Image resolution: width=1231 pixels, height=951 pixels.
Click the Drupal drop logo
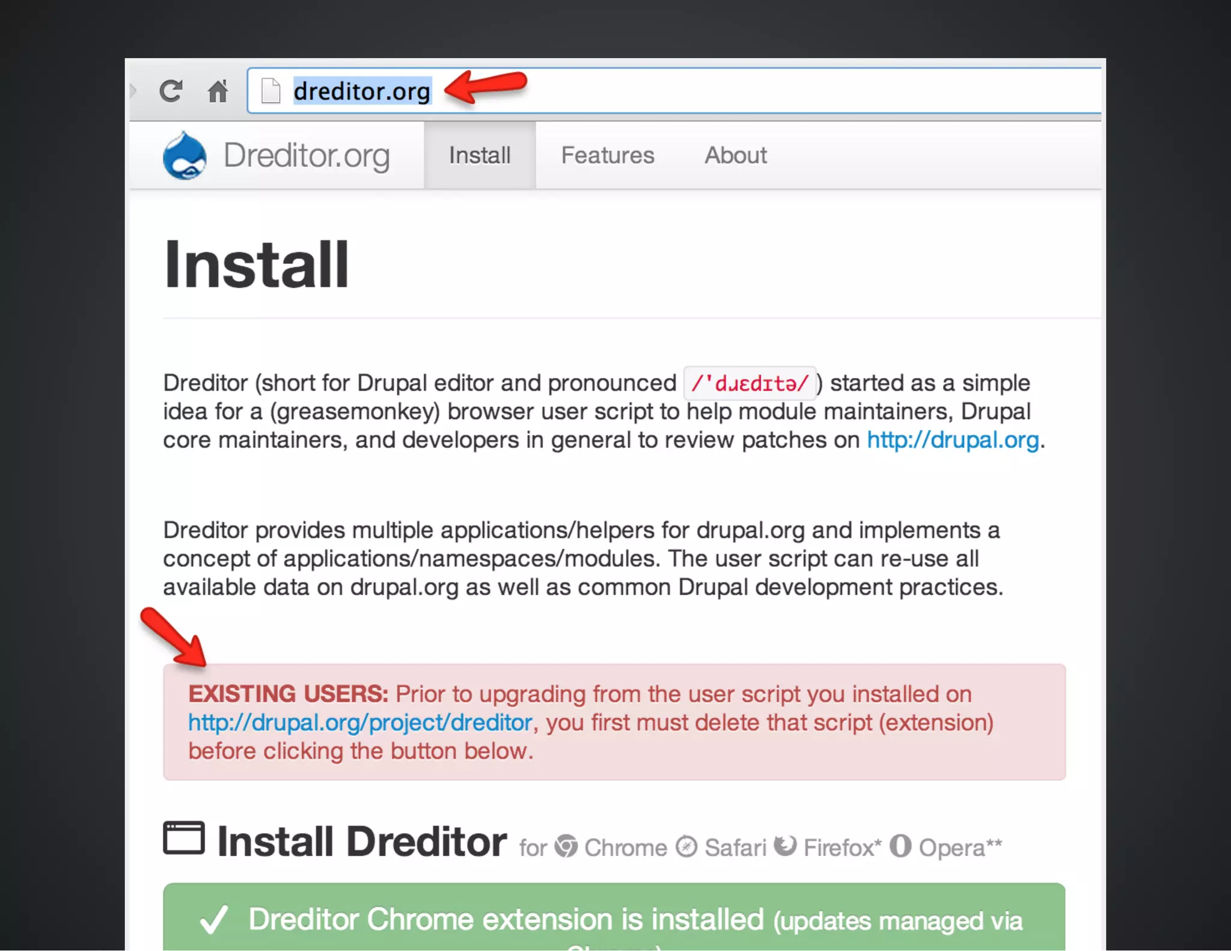coord(185,155)
